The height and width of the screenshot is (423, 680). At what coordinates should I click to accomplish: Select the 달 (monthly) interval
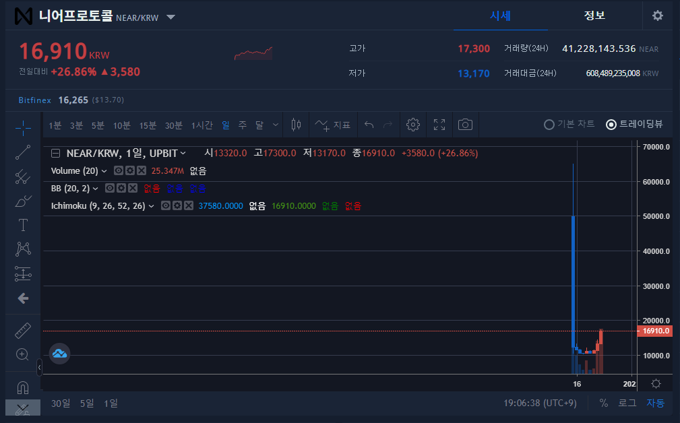(x=259, y=125)
